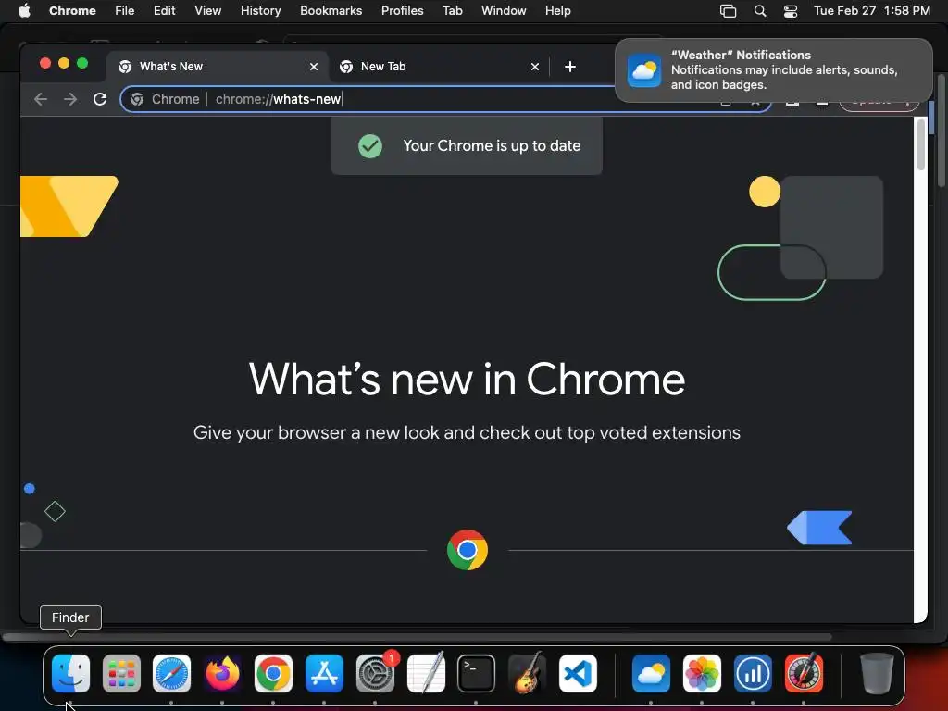Open the File menu
The width and height of the screenshot is (948, 711).
(x=125, y=11)
